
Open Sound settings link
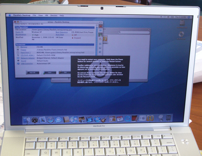tap(23, 61)
